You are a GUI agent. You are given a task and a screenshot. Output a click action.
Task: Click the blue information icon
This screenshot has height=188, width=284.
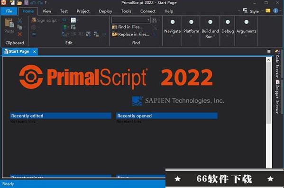(x=275, y=11)
